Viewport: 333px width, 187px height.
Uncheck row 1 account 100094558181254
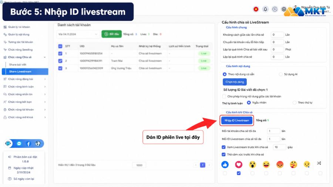click(60, 54)
